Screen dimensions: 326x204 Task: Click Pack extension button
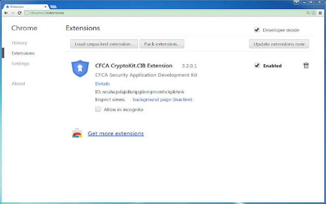coord(162,44)
